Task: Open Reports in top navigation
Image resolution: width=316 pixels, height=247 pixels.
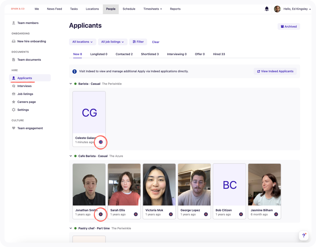Action: pyautogui.click(x=175, y=9)
